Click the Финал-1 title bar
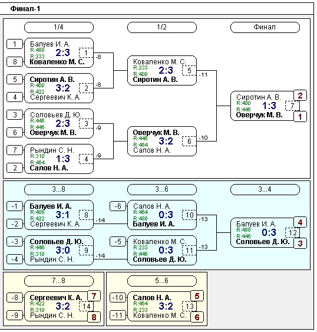The height and width of the screenshot is (332, 317). point(157,9)
